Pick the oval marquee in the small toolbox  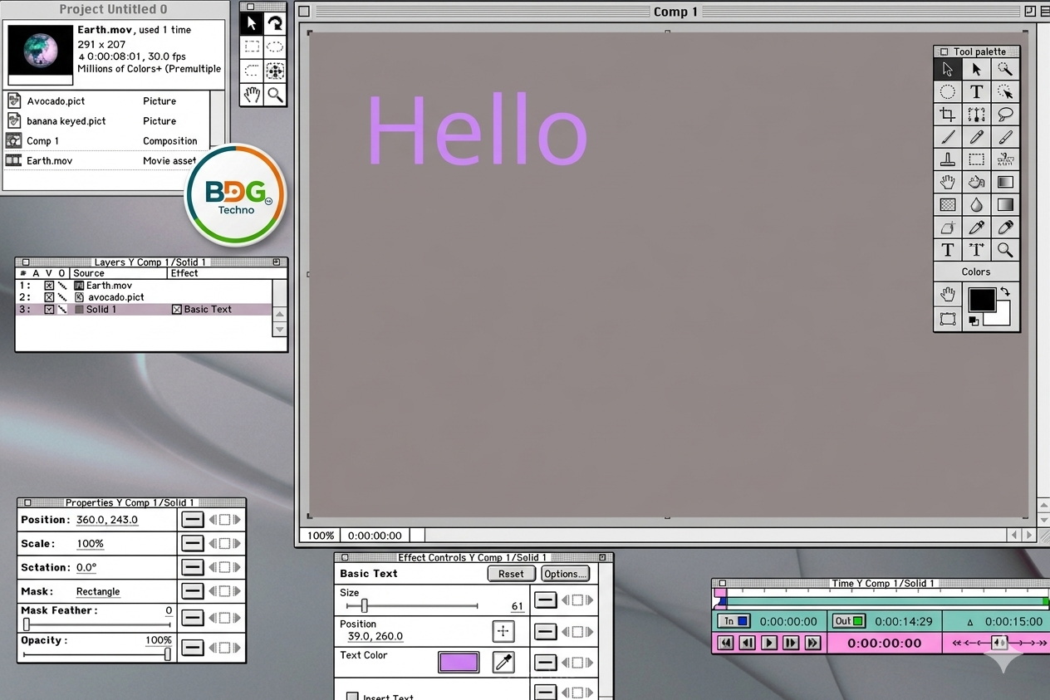(275, 47)
